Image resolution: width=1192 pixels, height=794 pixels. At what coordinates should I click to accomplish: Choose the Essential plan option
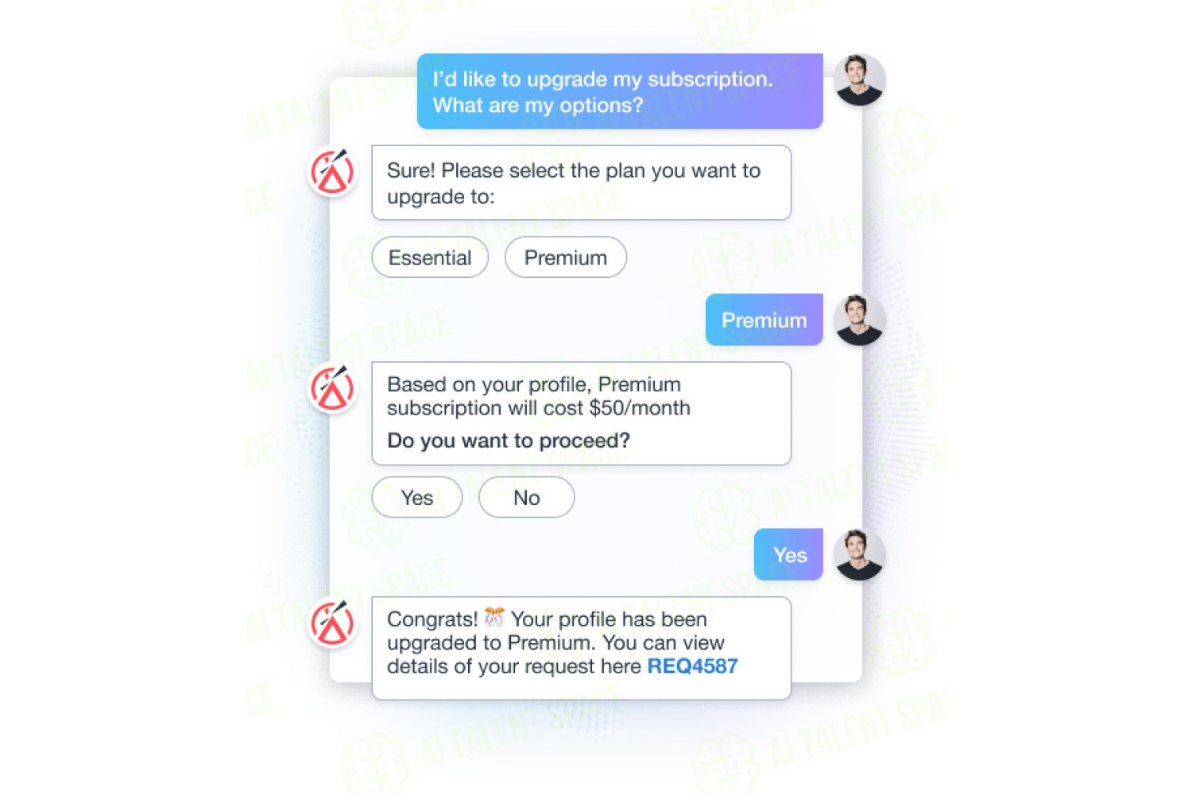point(430,257)
